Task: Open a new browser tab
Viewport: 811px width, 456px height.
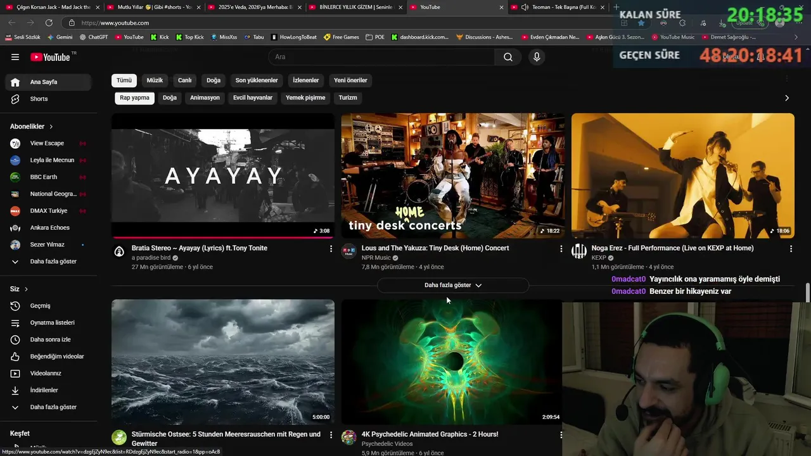Action: click(616, 7)
